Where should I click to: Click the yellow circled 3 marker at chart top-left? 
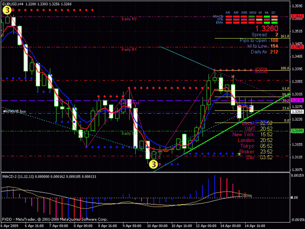point(7,10)
